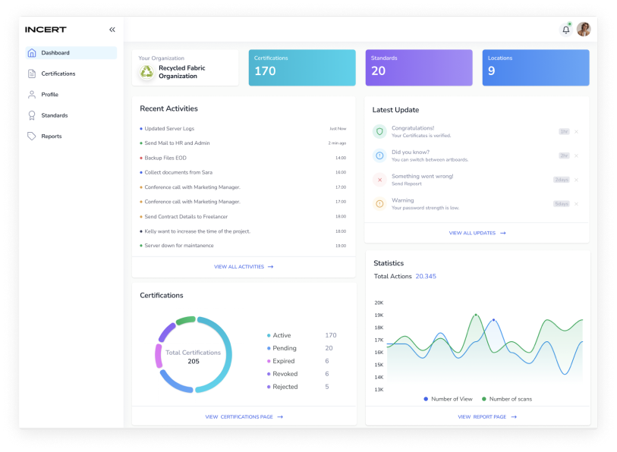This screenshot has width=617, height=452.
Task: Open the Certifications 170 summary card
Action: click(x=301, y=67)
